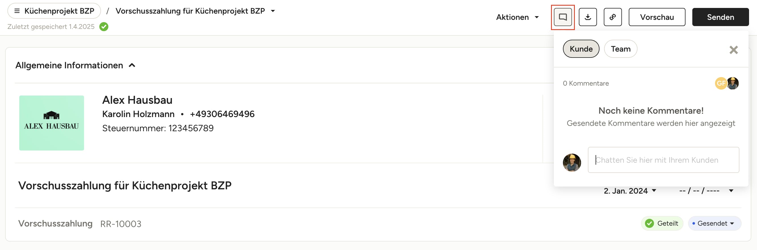
Task: Click the Alex Hausbau company logo
Action: pos(51,123)
